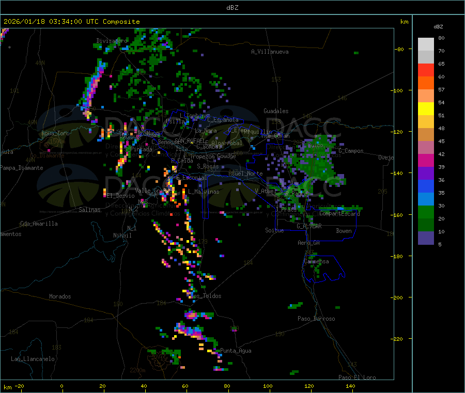Screen dimensions: 465x393
Task: Click the -140 km vertical axis tick
Action: tap(398, 174)
